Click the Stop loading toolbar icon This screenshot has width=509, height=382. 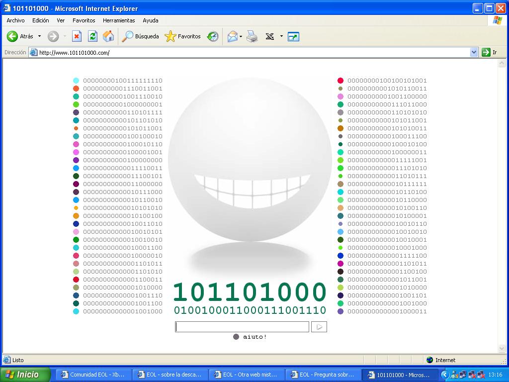(x=77, y=36)
